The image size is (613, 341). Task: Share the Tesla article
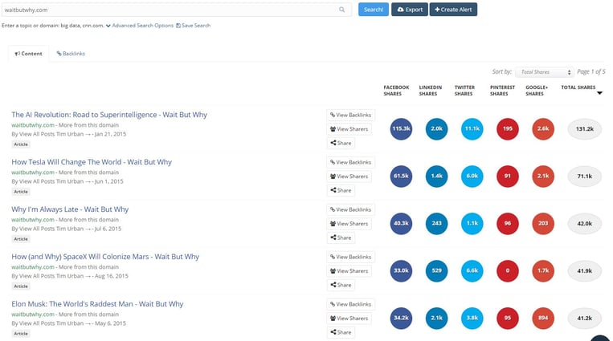[341, 190]
